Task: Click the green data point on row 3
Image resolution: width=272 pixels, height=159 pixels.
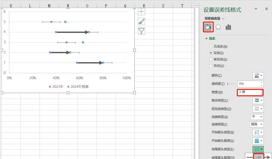Action: pyautogui.click(x=67, y=42)
